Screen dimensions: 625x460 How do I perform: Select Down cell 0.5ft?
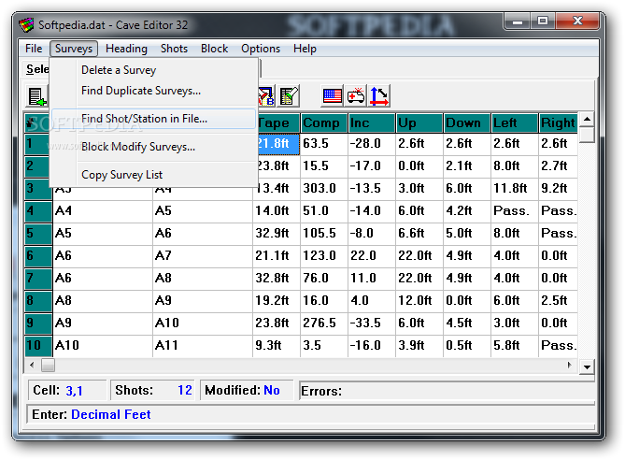[467, 345]
